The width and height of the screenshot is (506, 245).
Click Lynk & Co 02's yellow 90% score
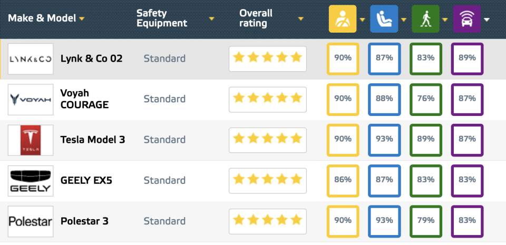[x=343, y=58]
